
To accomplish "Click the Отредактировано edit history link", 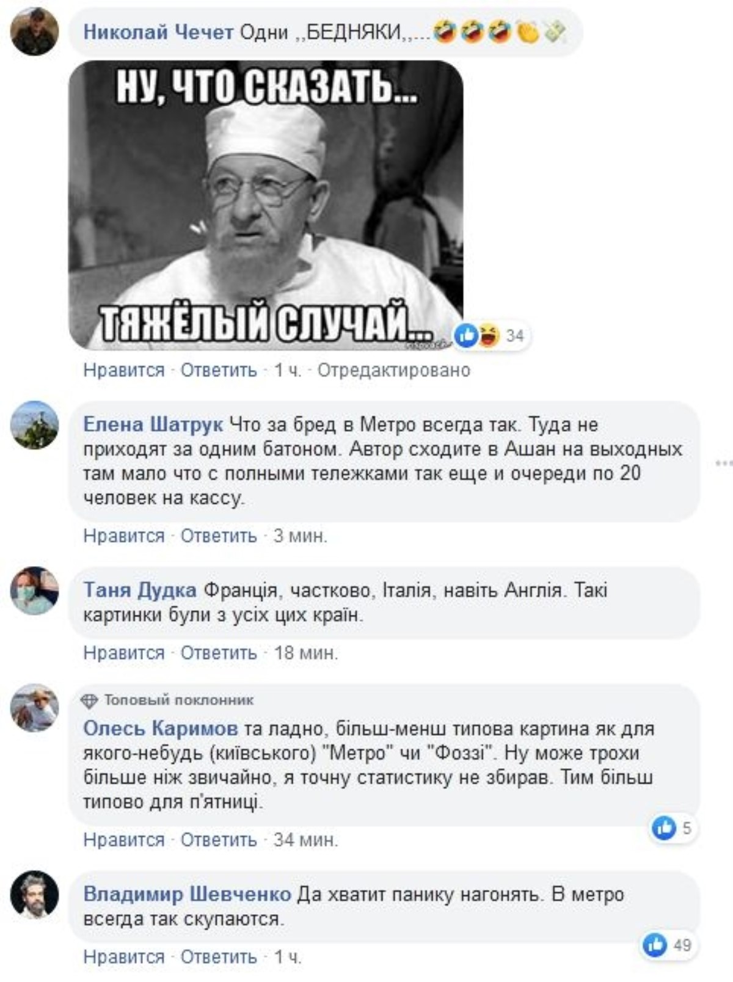I will 394,370.
